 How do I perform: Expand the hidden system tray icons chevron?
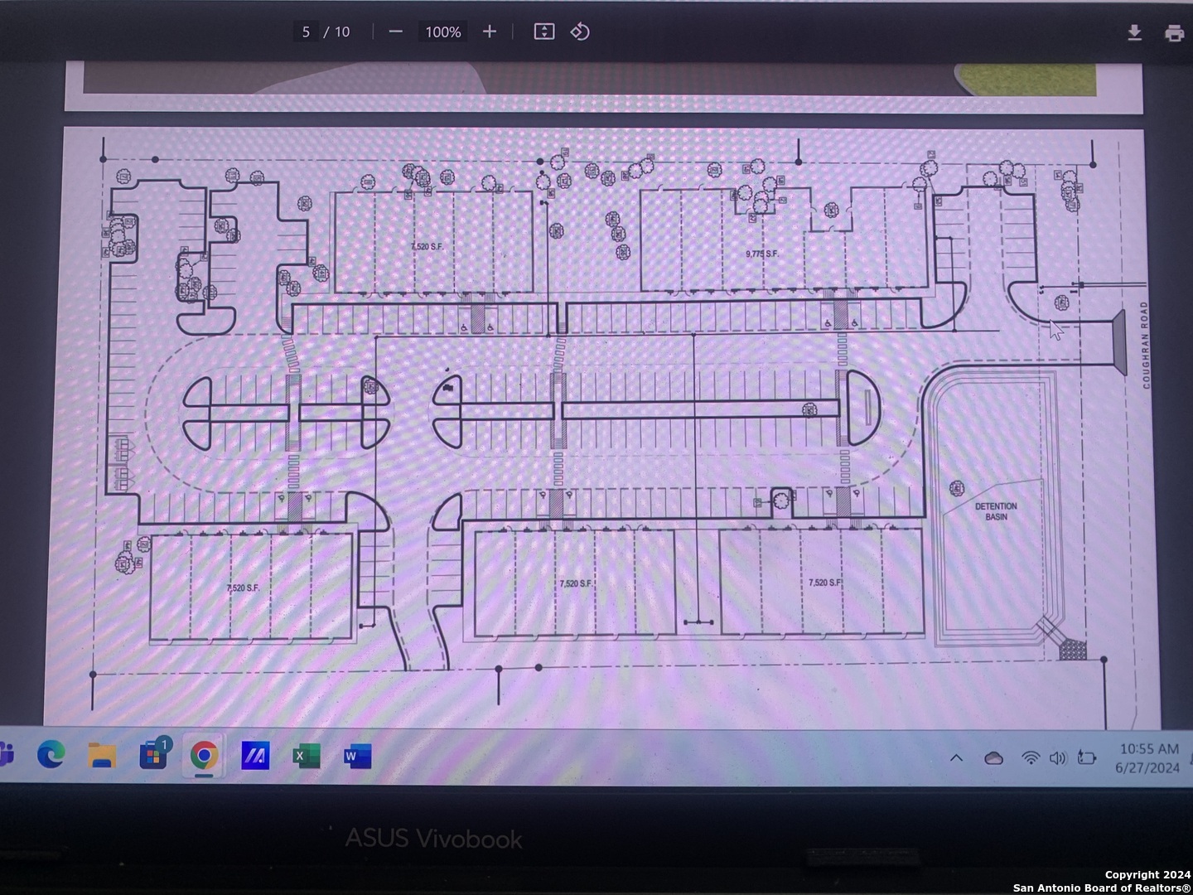pyautogui.click(x=956, y=757)
